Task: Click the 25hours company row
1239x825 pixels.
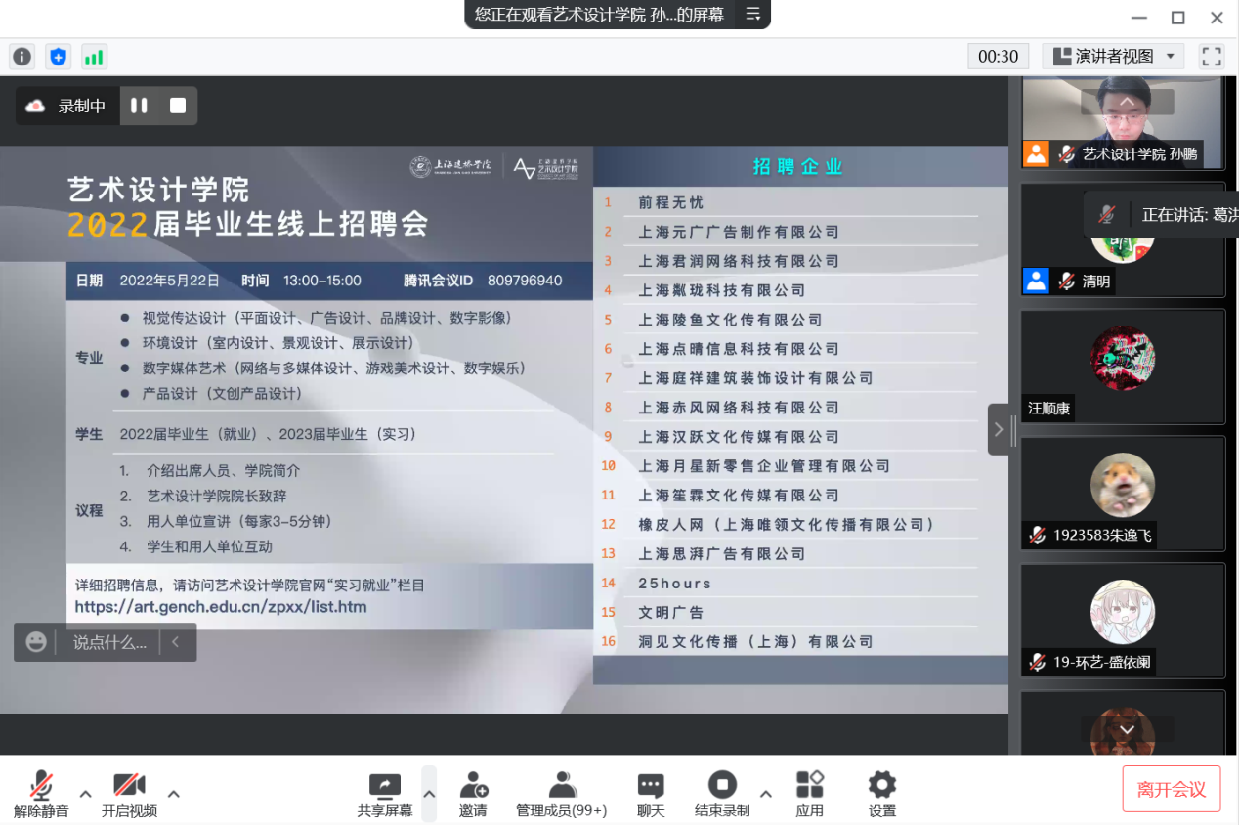Action: (x=674, y=584)
